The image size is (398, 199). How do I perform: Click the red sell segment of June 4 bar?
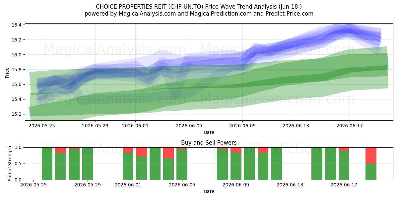168,153
